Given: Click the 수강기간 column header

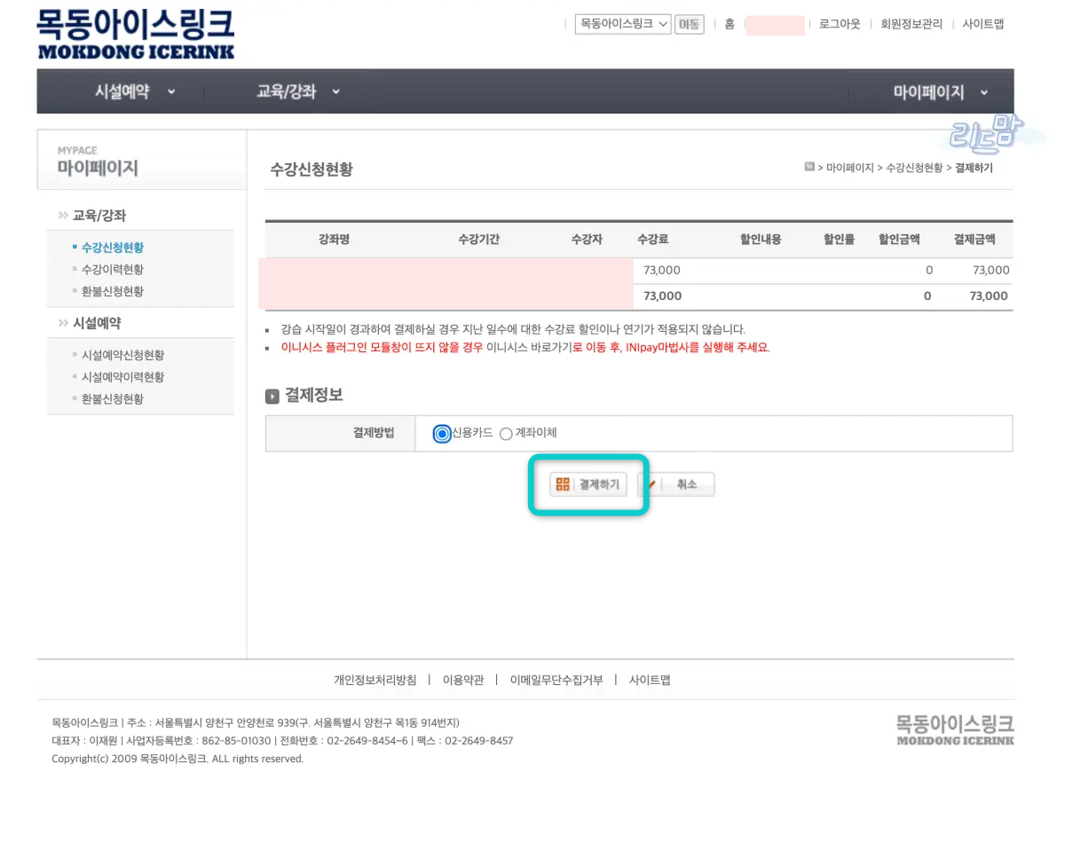Looking at the screenshot, I should 479,240.
